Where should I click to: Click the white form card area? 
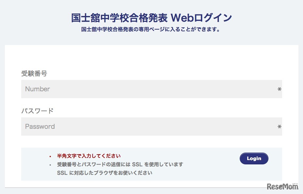pyautogui.click(x=151, y=59)
